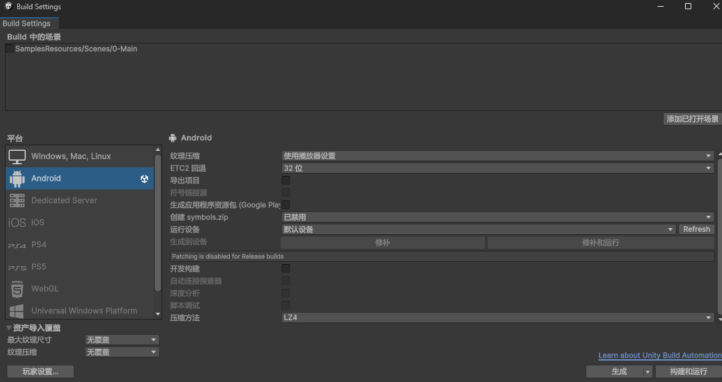Open the 最大纹理尺寸 无覆盖 dropdown

(x=122, y=340)
